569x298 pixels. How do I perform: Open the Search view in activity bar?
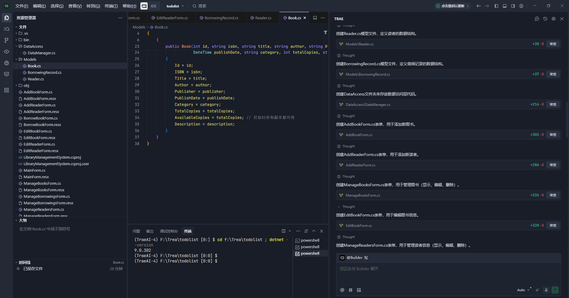[7, 29]
